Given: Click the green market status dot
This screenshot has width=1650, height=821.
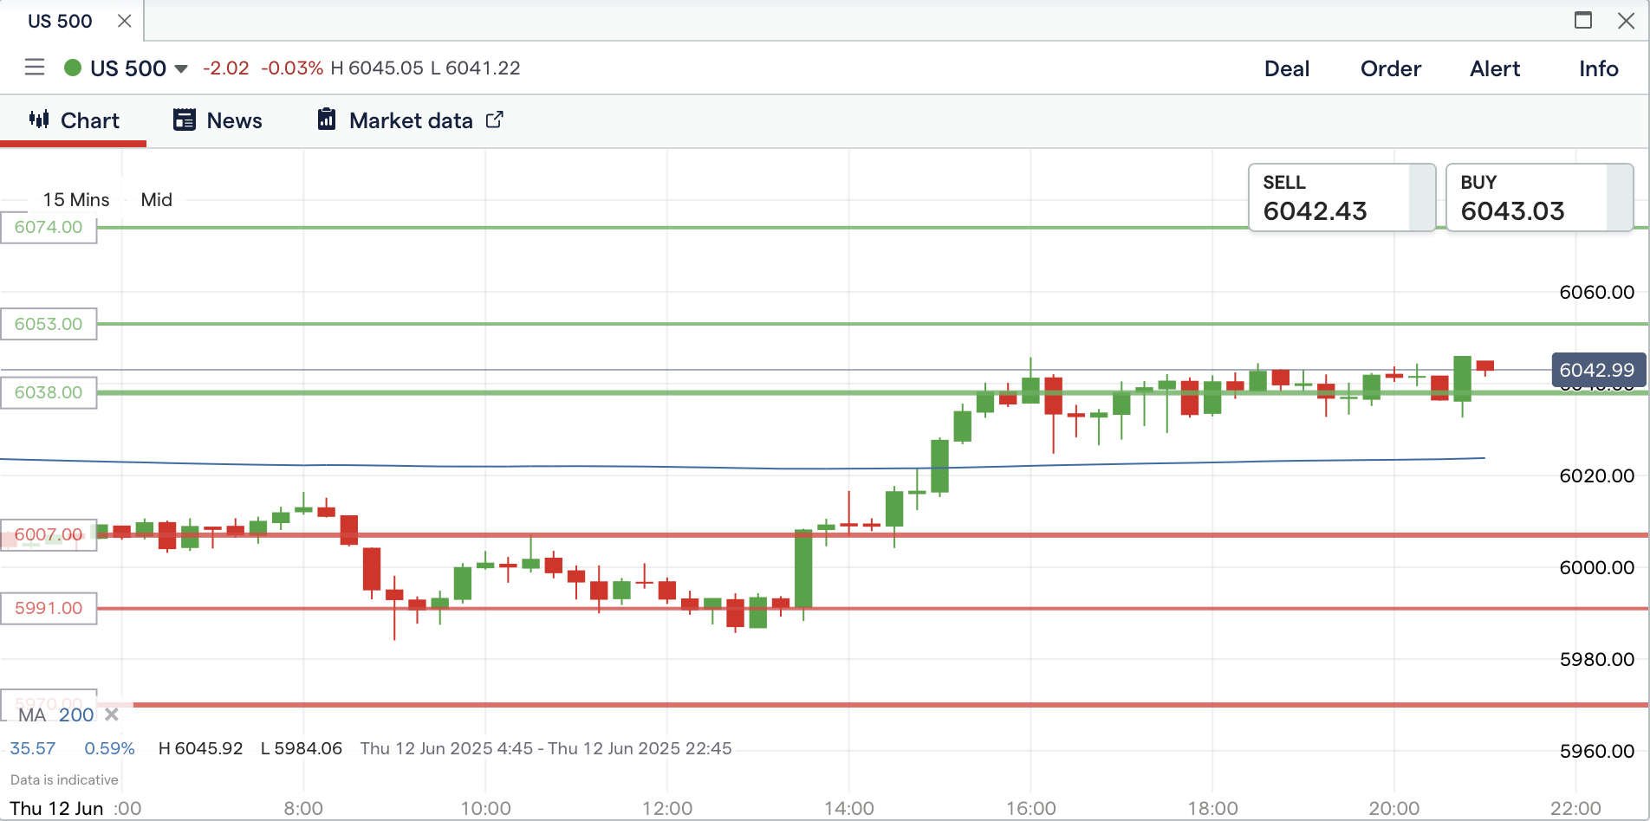Looking at the screenshot, I should point(73,68).
